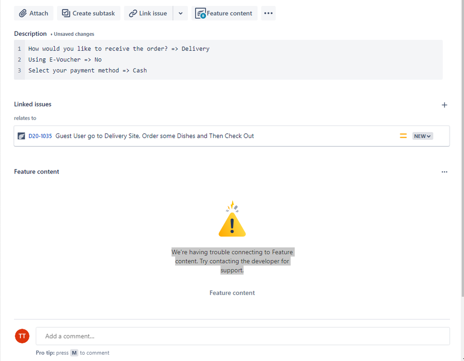Screen dimensions: 464x361
Task: Open the Feature content panel options menu
Action: point(444,172)
